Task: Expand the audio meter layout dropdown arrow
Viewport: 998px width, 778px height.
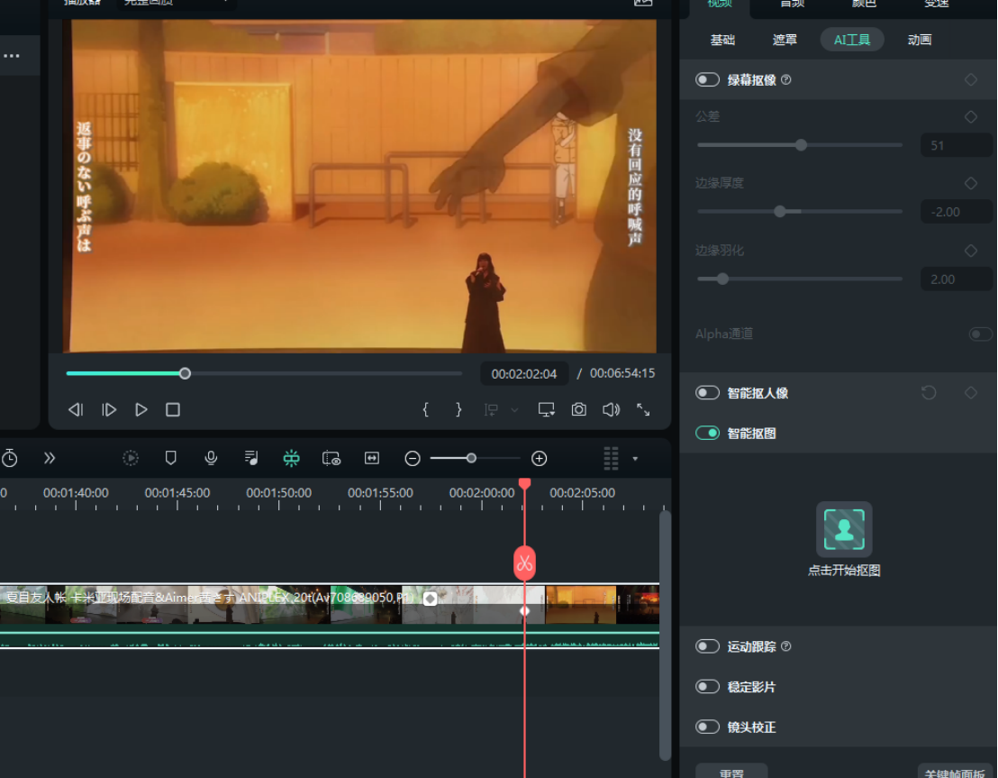Action: pyautogui.click(x=635, y=458)
